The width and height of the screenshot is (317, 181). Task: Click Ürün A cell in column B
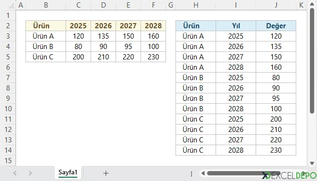(x=46, y=36)
